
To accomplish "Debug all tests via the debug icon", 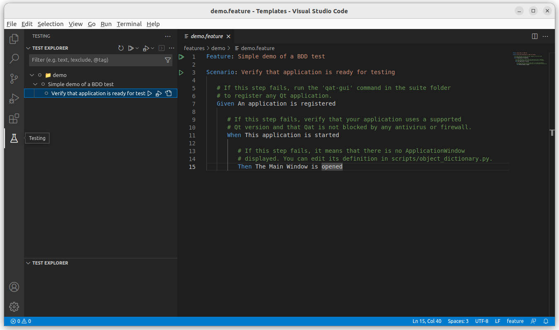I will pyautogui.click(x=146, y=48).
